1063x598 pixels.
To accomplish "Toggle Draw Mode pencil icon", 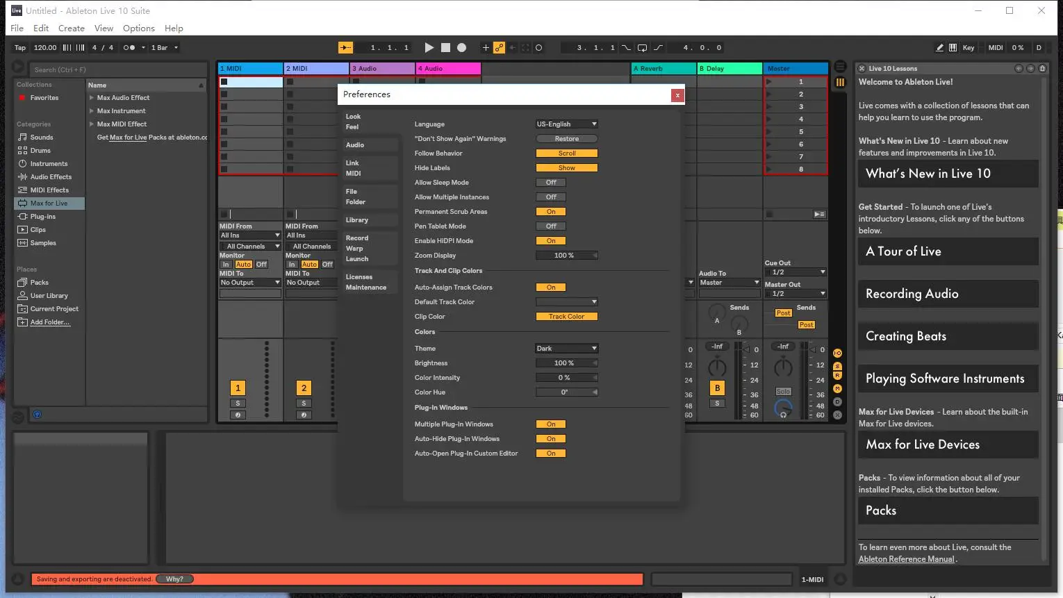I will coord(939,47).
